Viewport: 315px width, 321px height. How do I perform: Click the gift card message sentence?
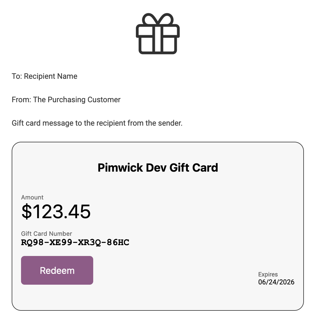point(97,123)
